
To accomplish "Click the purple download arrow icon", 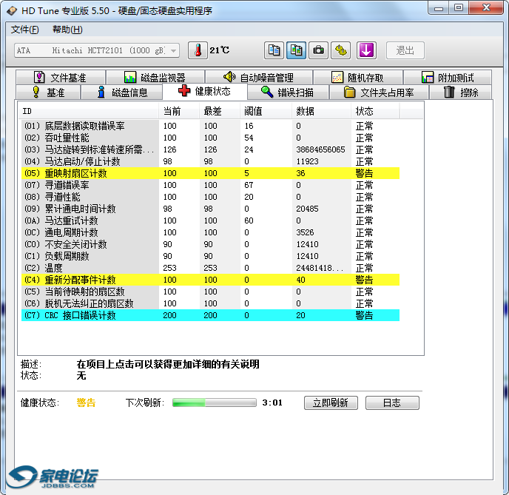I will click(x=366, y=50).
